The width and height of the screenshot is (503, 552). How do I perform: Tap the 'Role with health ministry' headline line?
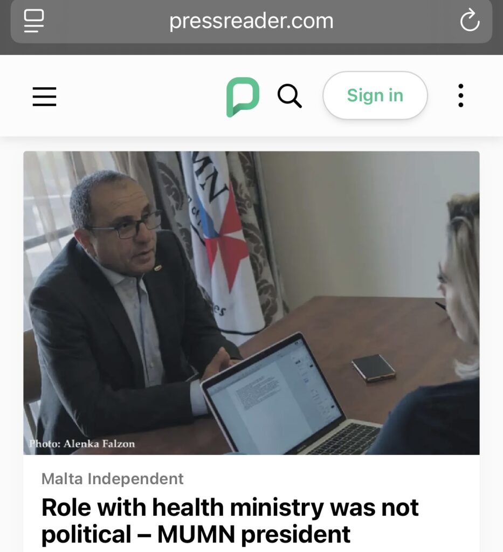coord(230,508)
